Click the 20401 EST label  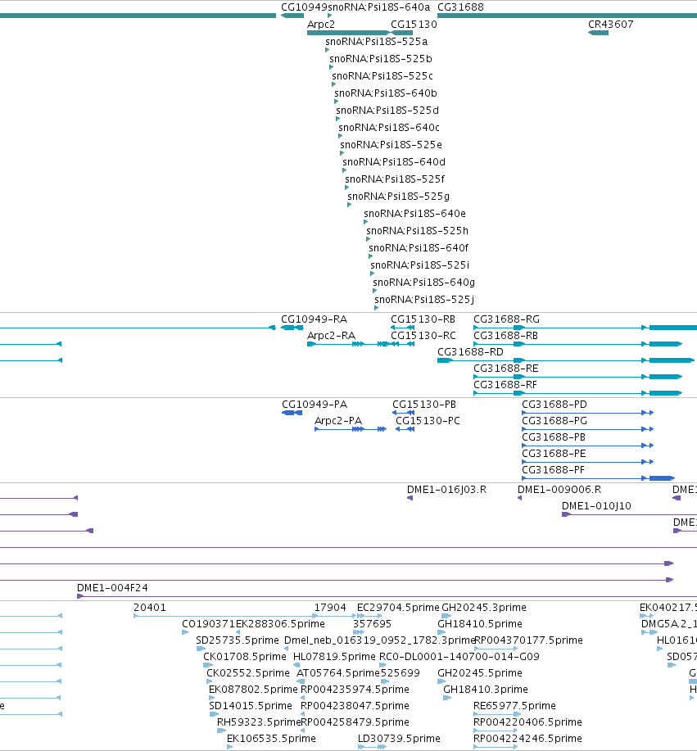click(150, 608)
